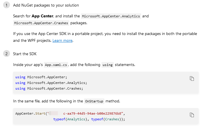Click the bold 'App Center' text
This screenshot has height=126, width=201.
42,16
